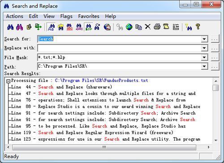Open the Actions menu
This screenshot has height=163, width=224.
click(15, 16)
